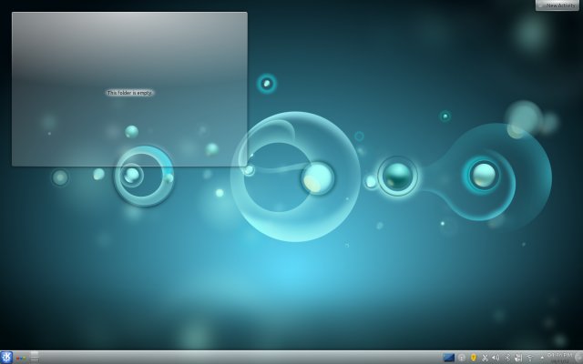
Task: Open the panel toolbox at the right edge
Action: coord(578,358)
